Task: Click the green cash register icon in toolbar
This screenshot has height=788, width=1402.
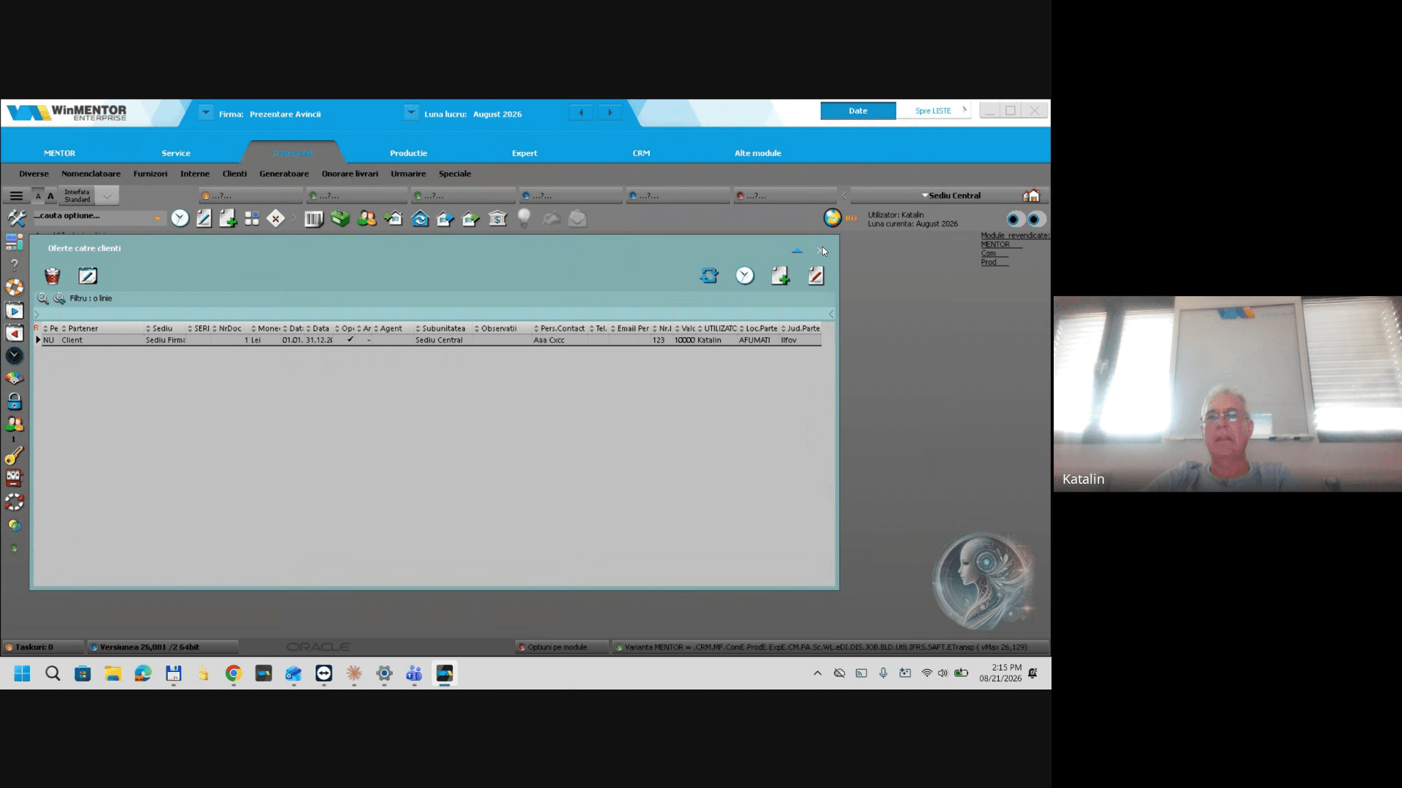Action: click(x=340, y=218)
